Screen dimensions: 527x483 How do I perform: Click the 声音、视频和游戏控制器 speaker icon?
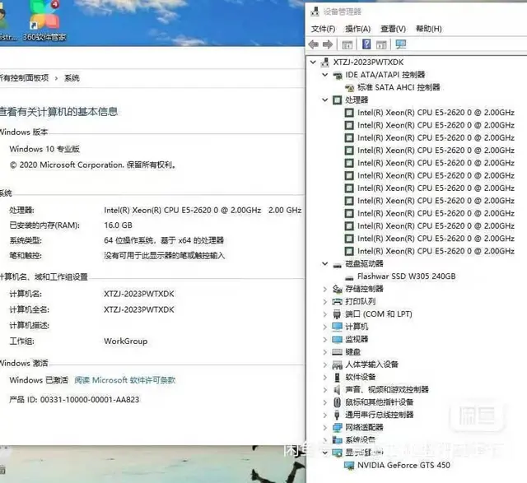click(337, 390)
